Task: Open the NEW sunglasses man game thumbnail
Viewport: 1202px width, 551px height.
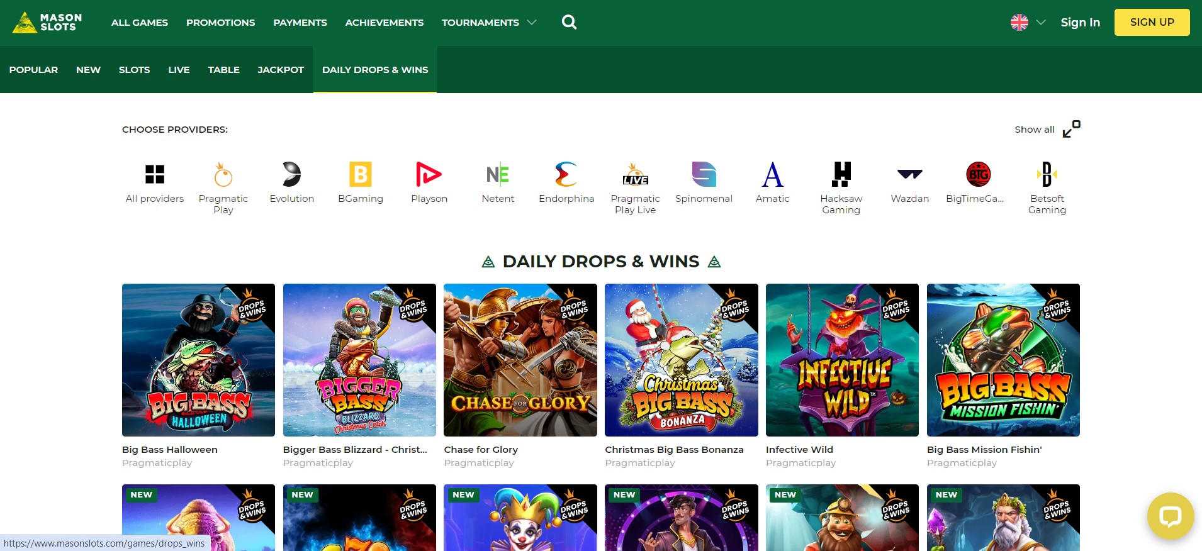Action: (682, 518)
